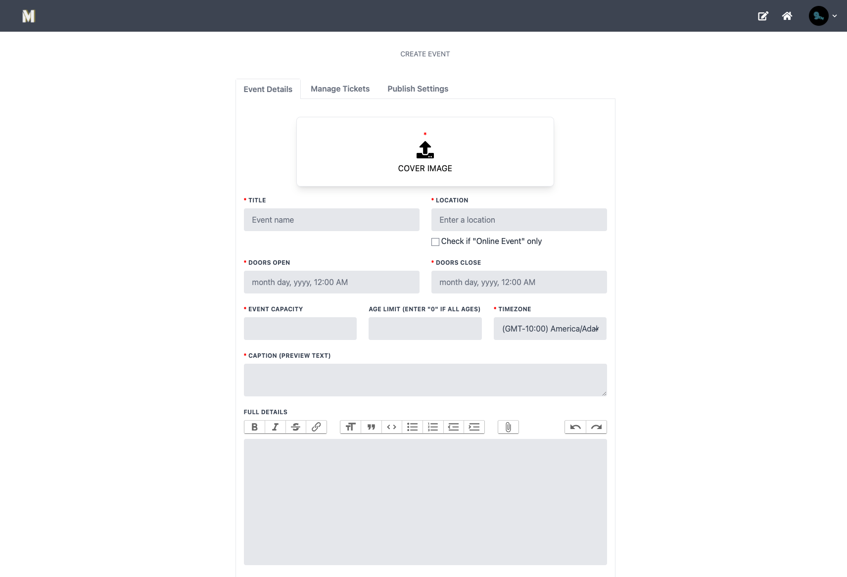The width and height of the screenshot is (847, 577).
Task: Toggle strikethrough formatting
Action: tap(295, 427)
